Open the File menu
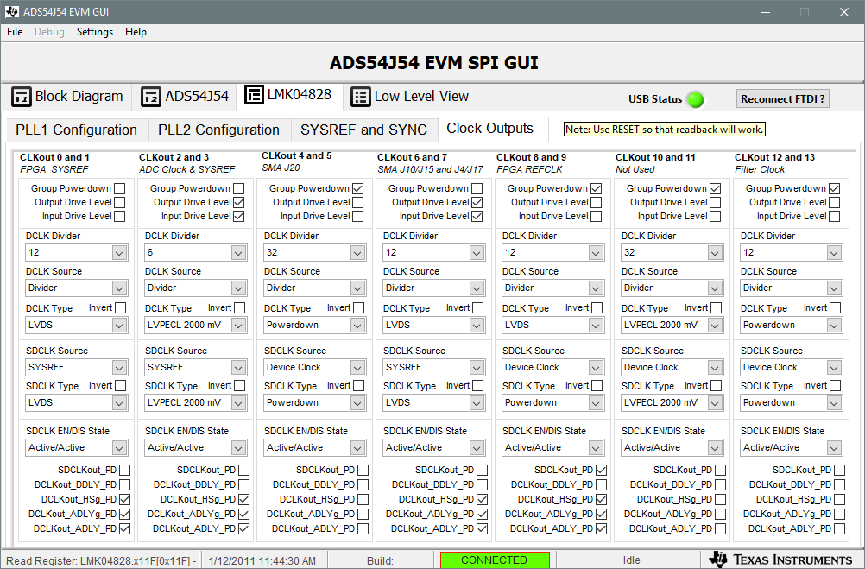Viewport: 865px width, 569px height. (x=15, y=32)
